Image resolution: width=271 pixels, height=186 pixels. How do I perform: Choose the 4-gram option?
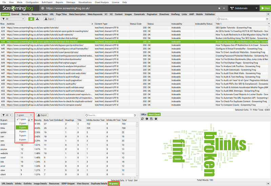[x=22, y=132]
